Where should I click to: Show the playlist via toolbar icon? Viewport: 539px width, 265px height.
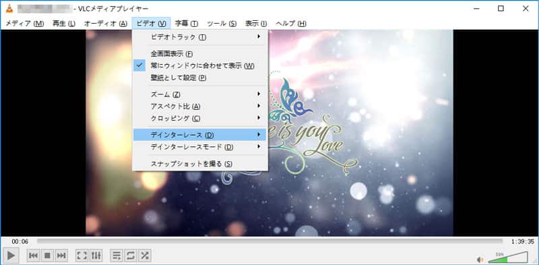click(117, 256)
